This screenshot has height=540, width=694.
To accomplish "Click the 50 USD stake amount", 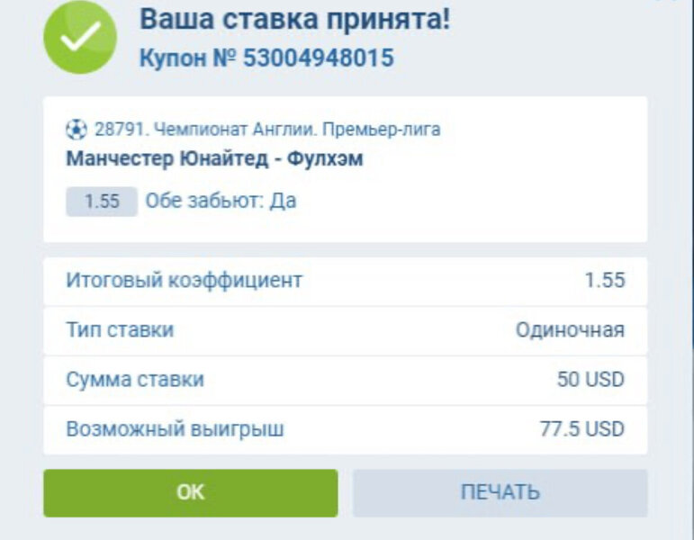I will (590, 380).
